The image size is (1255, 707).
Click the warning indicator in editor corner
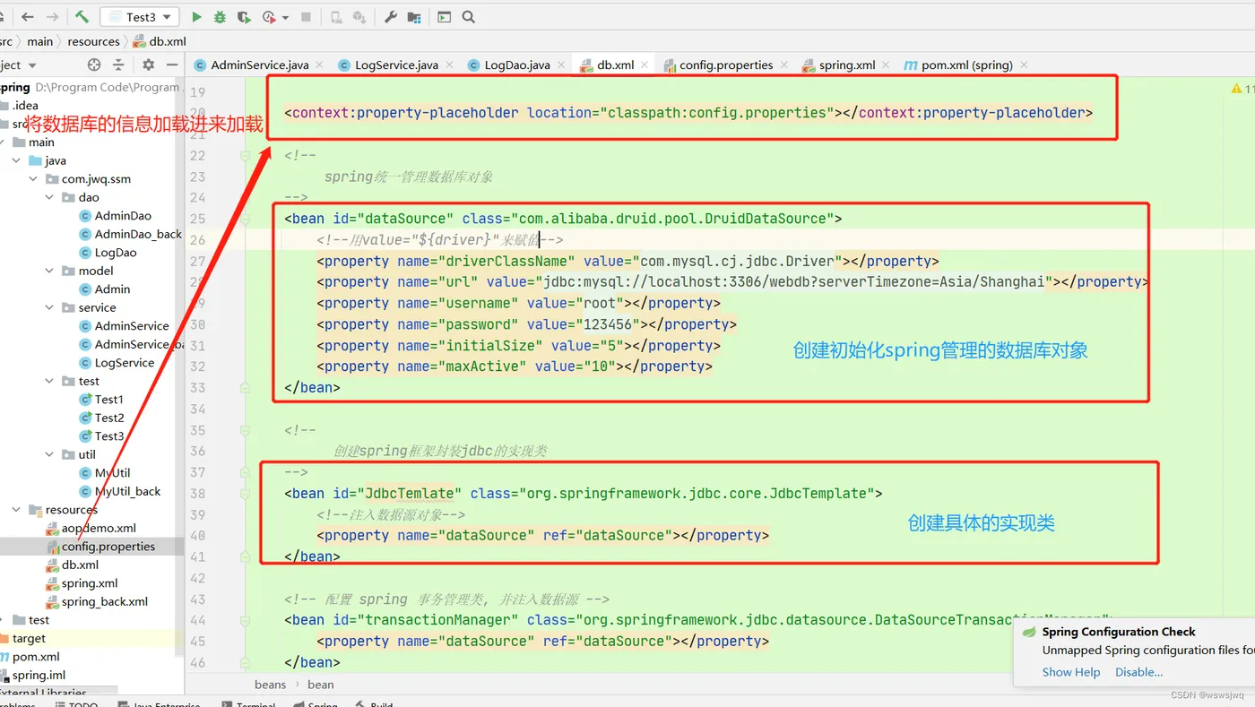(1242, 89)
